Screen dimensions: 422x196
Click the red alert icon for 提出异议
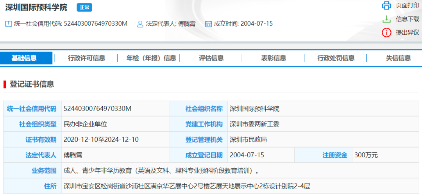coord(386,32)
